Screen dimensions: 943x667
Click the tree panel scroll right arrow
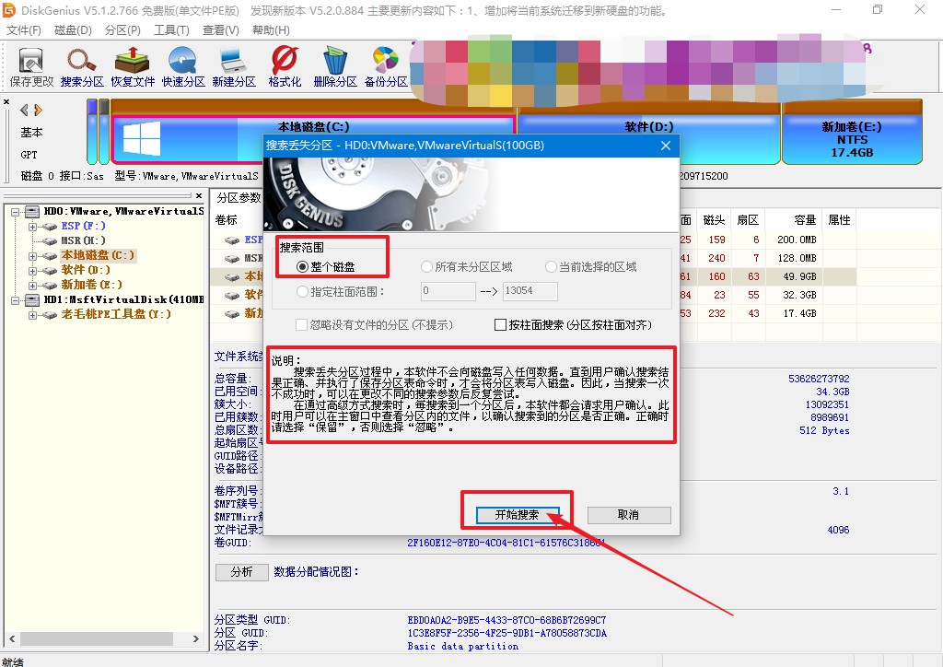195,638
